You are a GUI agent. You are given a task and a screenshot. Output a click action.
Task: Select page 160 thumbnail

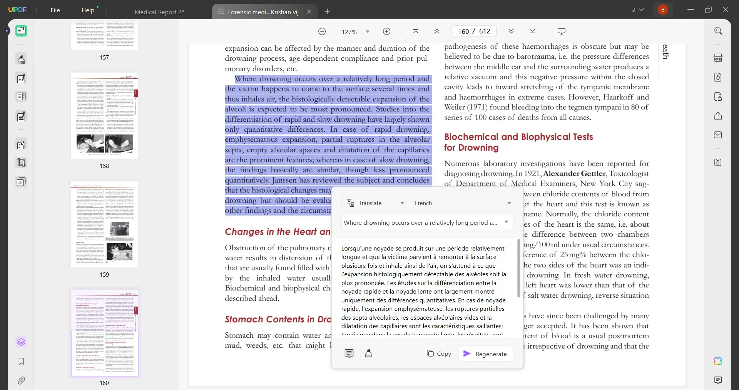(x=104, y=333)
